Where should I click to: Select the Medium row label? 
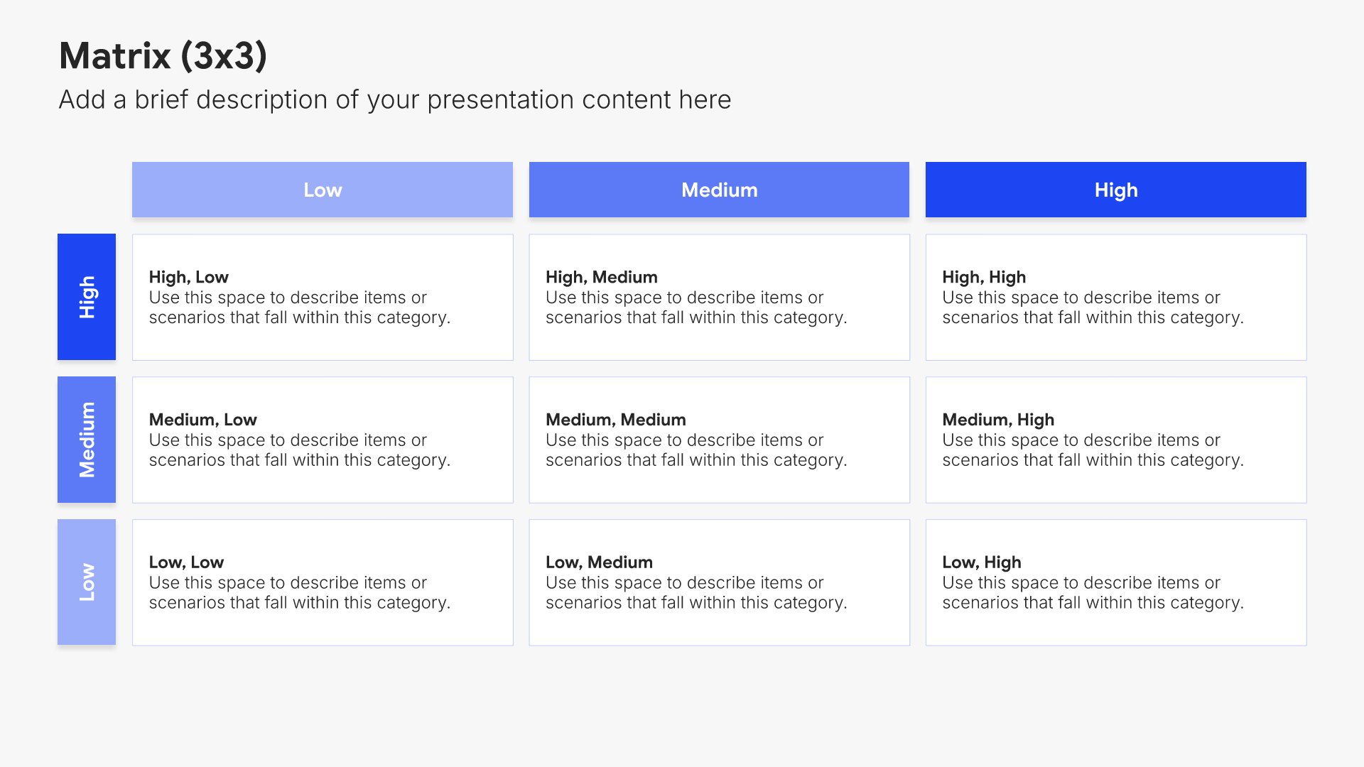[87, 440]
